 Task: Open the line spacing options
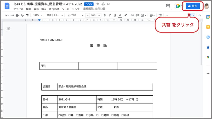pos(160,15)
